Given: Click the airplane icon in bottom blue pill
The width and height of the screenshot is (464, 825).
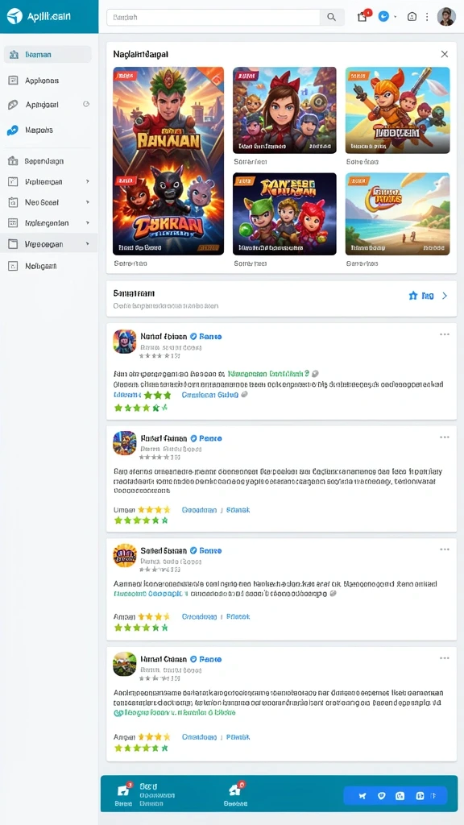Looking at the screenshot, I should (x=362, y=795).
